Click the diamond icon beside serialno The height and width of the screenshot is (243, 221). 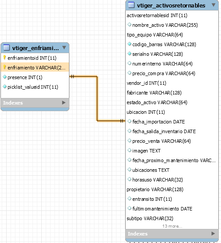[x=129, y=54]
